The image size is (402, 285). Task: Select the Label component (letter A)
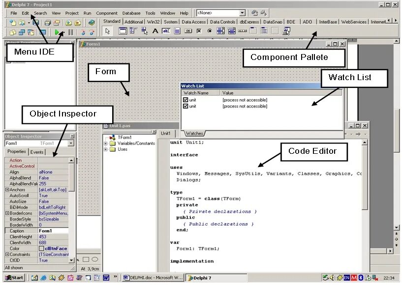coord(155,31)
